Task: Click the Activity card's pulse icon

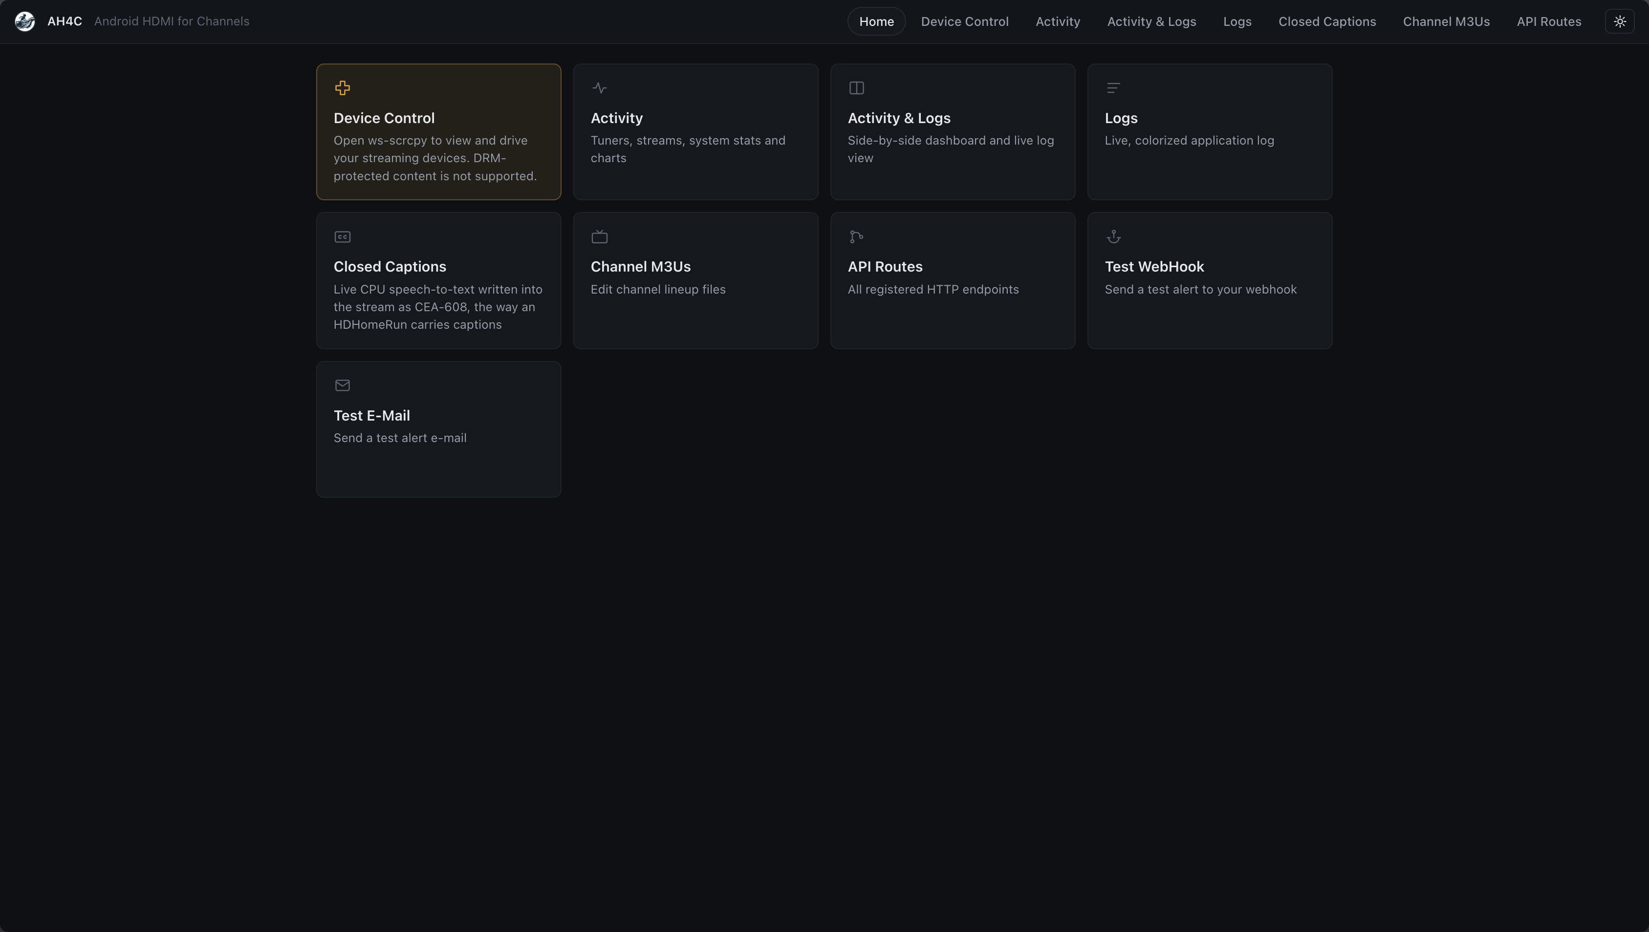Action: coord(599,88)
